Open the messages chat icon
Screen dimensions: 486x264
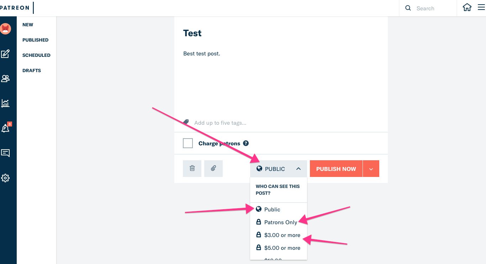click(5, 153)
